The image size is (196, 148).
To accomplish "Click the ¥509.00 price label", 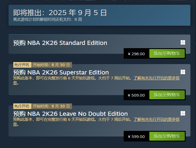I will [136, 95].
